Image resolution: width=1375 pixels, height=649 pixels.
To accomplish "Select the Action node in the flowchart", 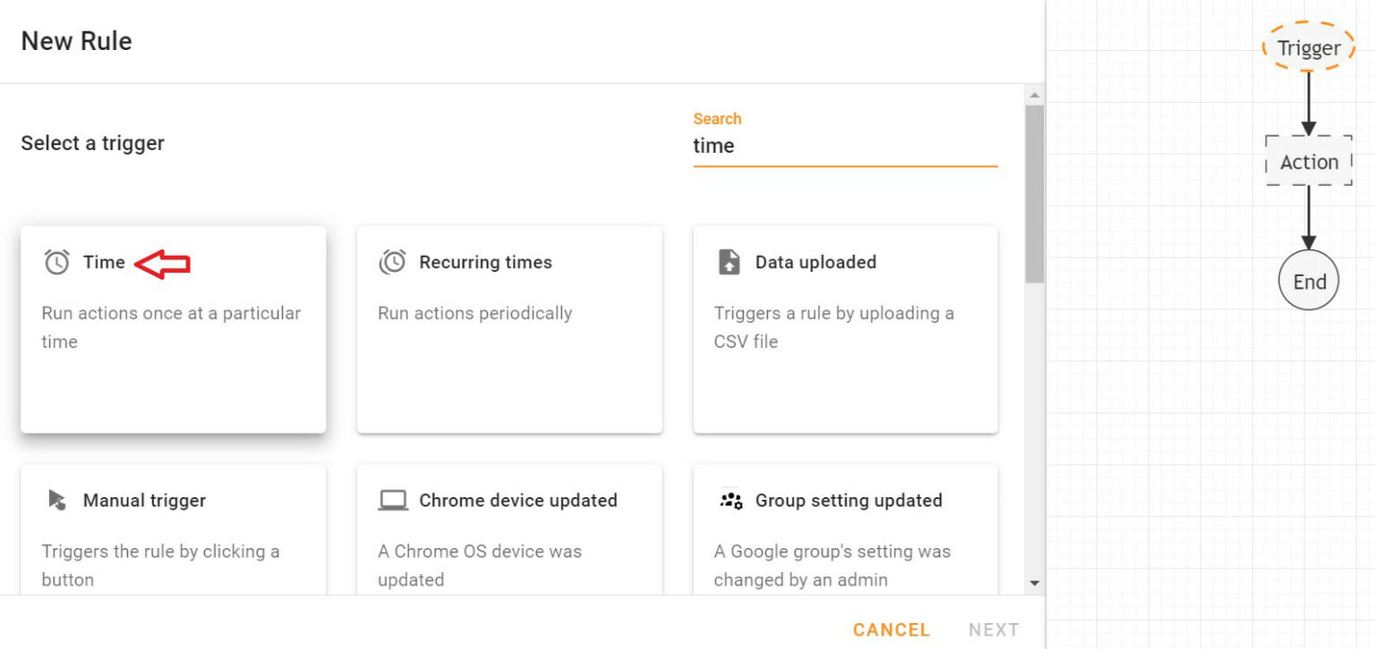I will (1308, 162).
